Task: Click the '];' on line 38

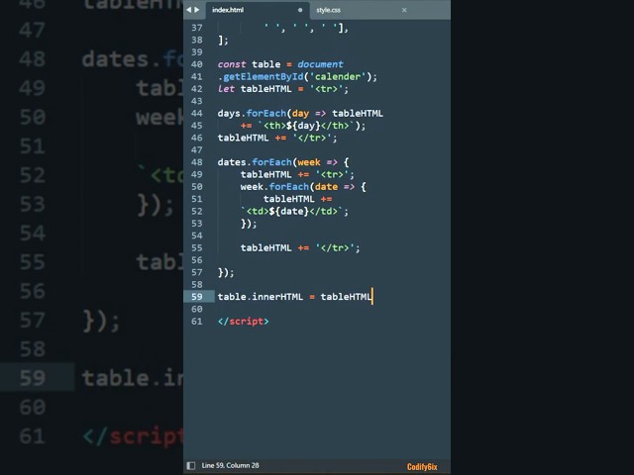Action: tap(223, 40)
